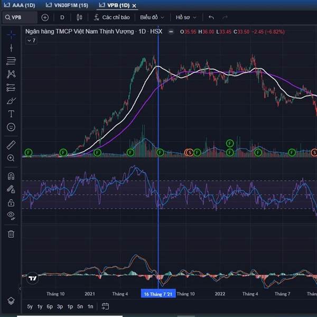Select the VPB (1D) tab
The height and width of the screenshot is (317, 317).
pos(114,5)
